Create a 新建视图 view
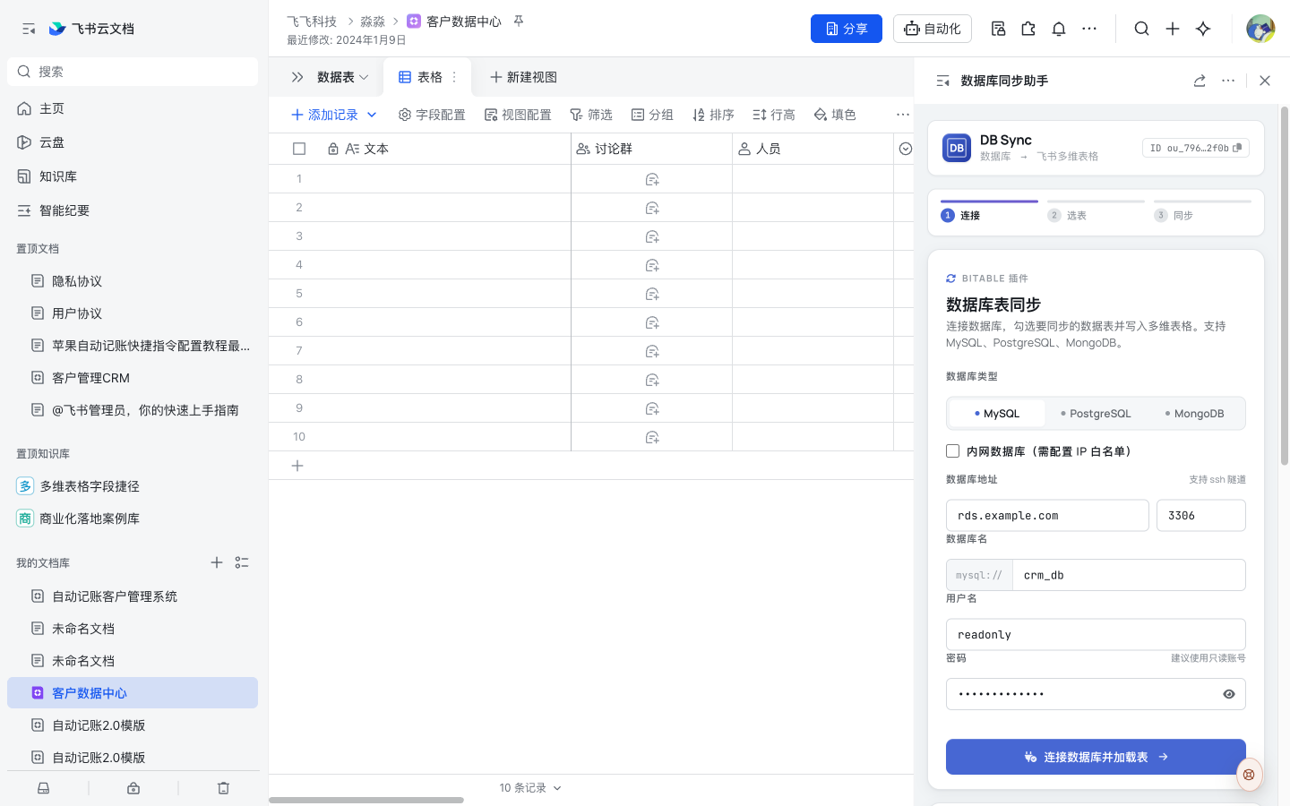Viewport: 1290px width, 806px height. point(523,78)
